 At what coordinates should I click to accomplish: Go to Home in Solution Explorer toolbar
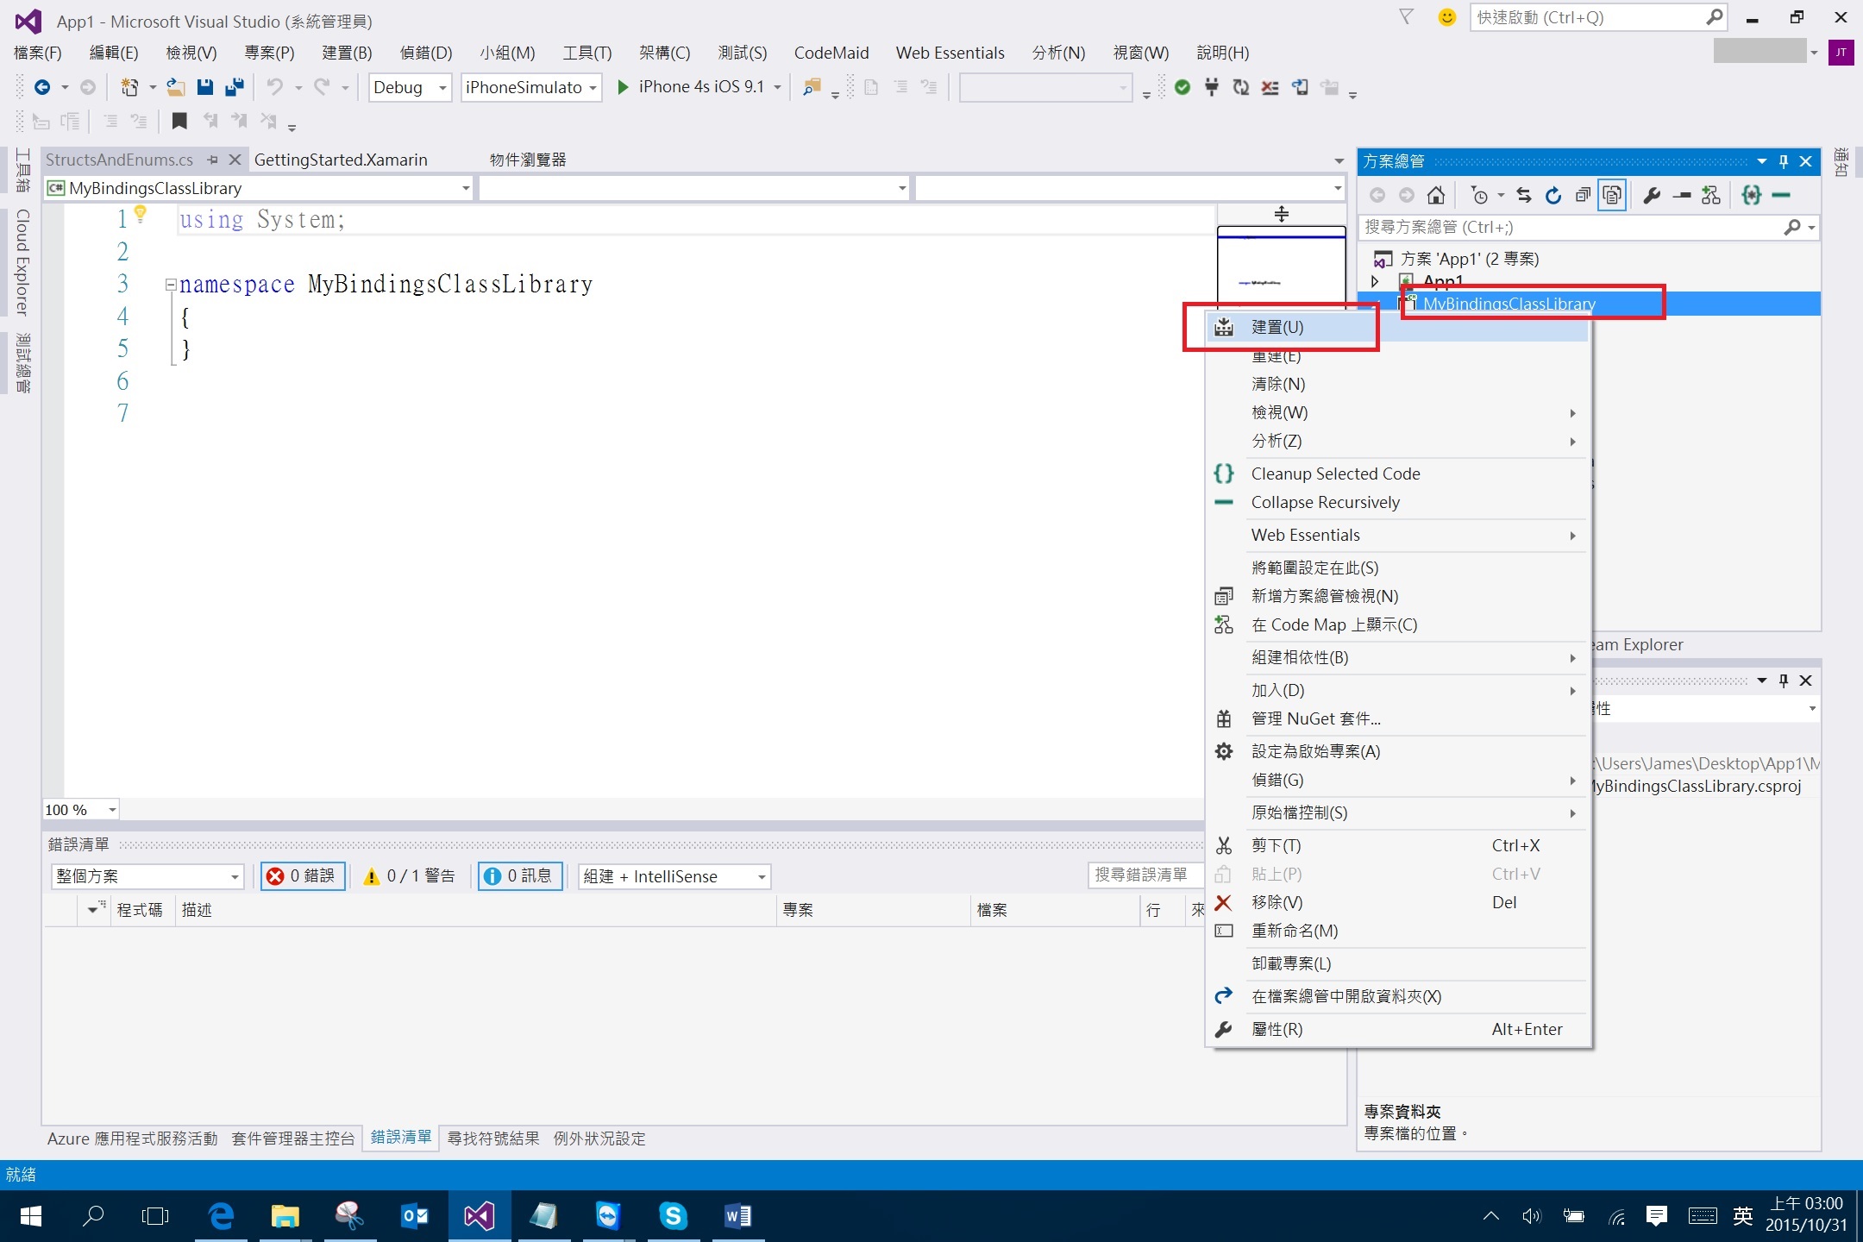coord(1436,196)
